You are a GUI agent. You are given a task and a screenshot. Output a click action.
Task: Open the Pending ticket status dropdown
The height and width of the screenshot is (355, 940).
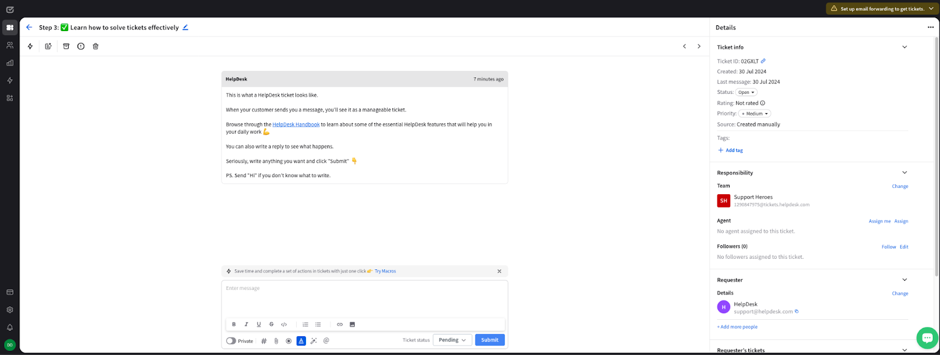point(452,340)
